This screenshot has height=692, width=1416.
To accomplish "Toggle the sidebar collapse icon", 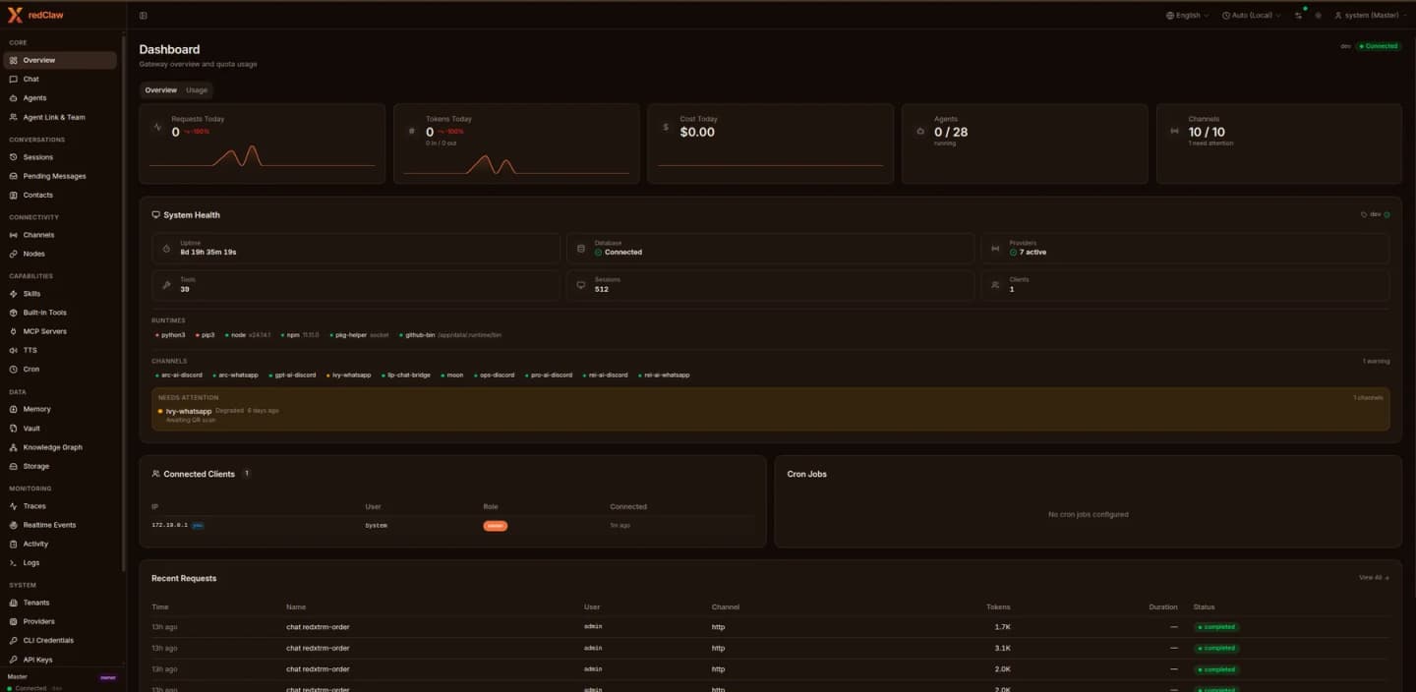I will click(144, 16).
